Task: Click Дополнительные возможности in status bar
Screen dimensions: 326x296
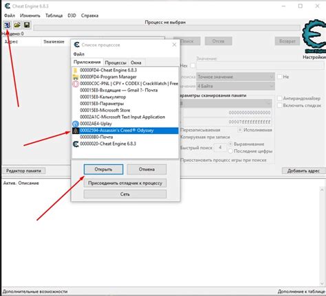Action: [35, 292]
